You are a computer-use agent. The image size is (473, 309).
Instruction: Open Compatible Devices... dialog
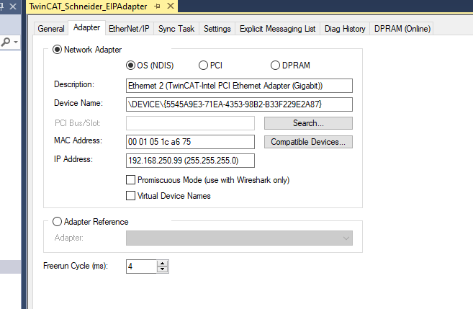(308, 142)
